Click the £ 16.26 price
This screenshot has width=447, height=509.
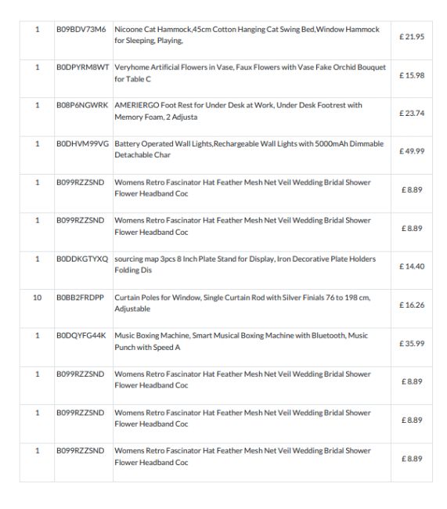pos(412,305)
